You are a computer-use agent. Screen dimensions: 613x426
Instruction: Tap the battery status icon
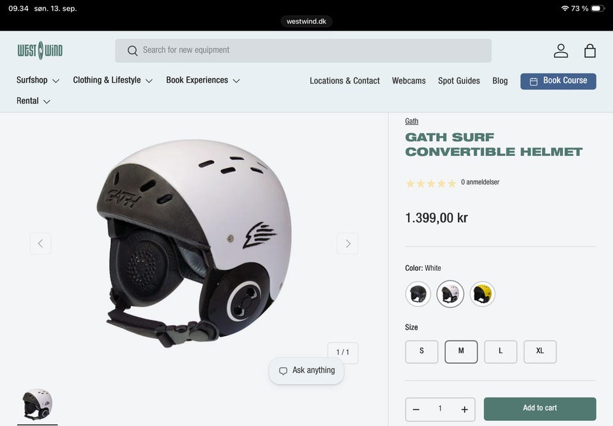[598, 8]
